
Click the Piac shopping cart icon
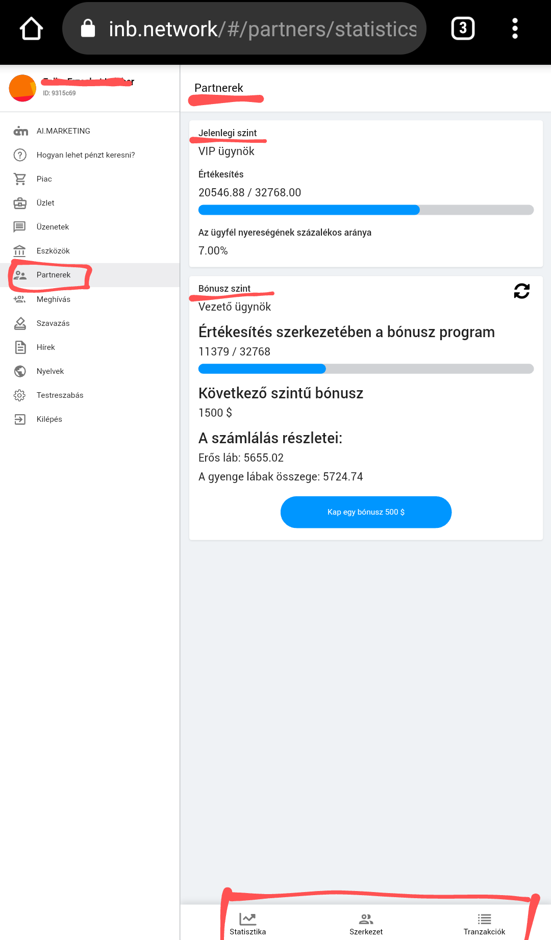[x=20, y=179]
